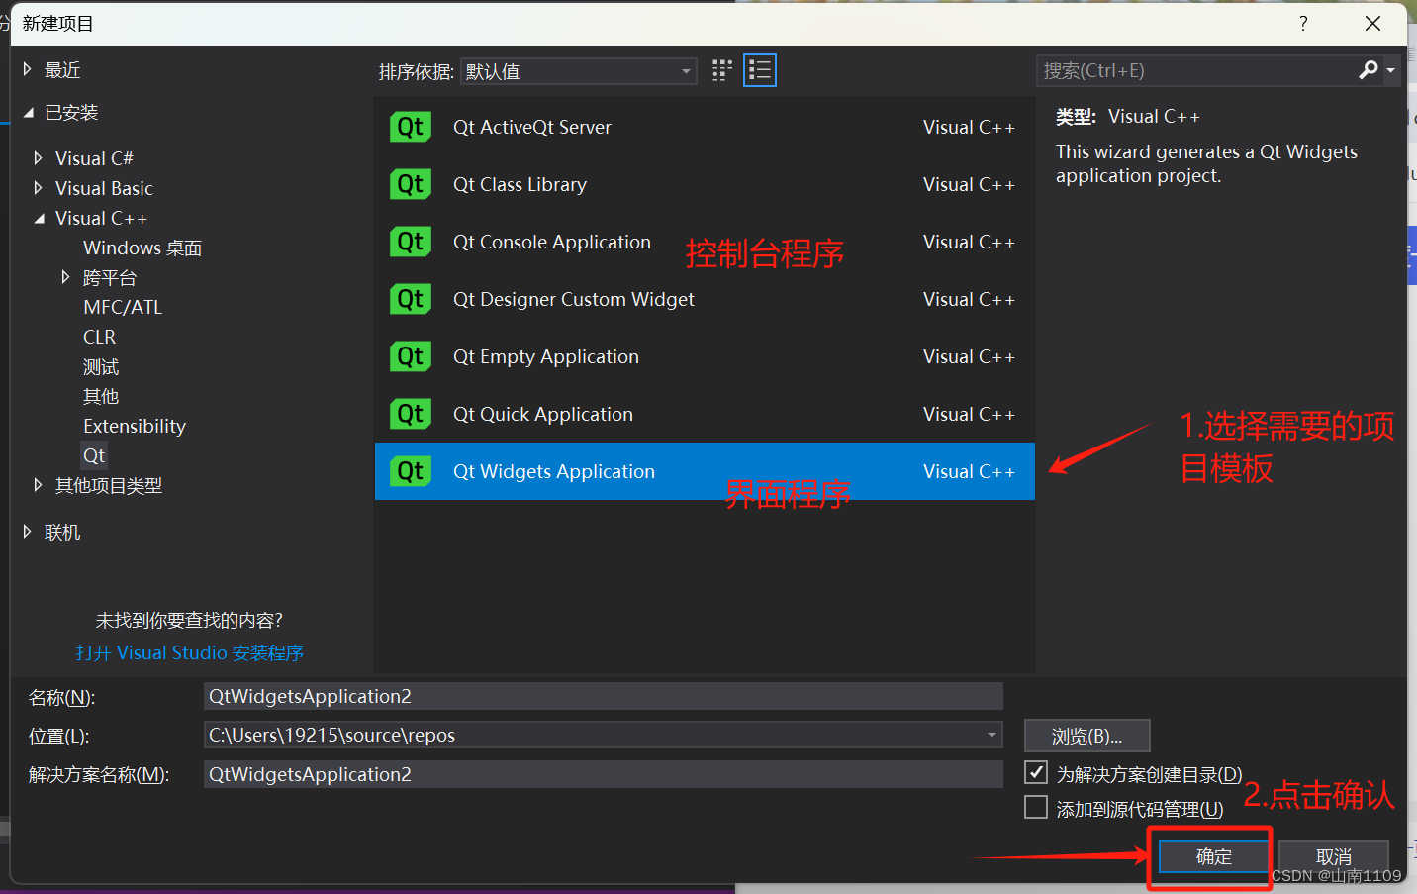Click the Qt Designer Custom Widget icon
1417x894 pixels.
[410, 299]
